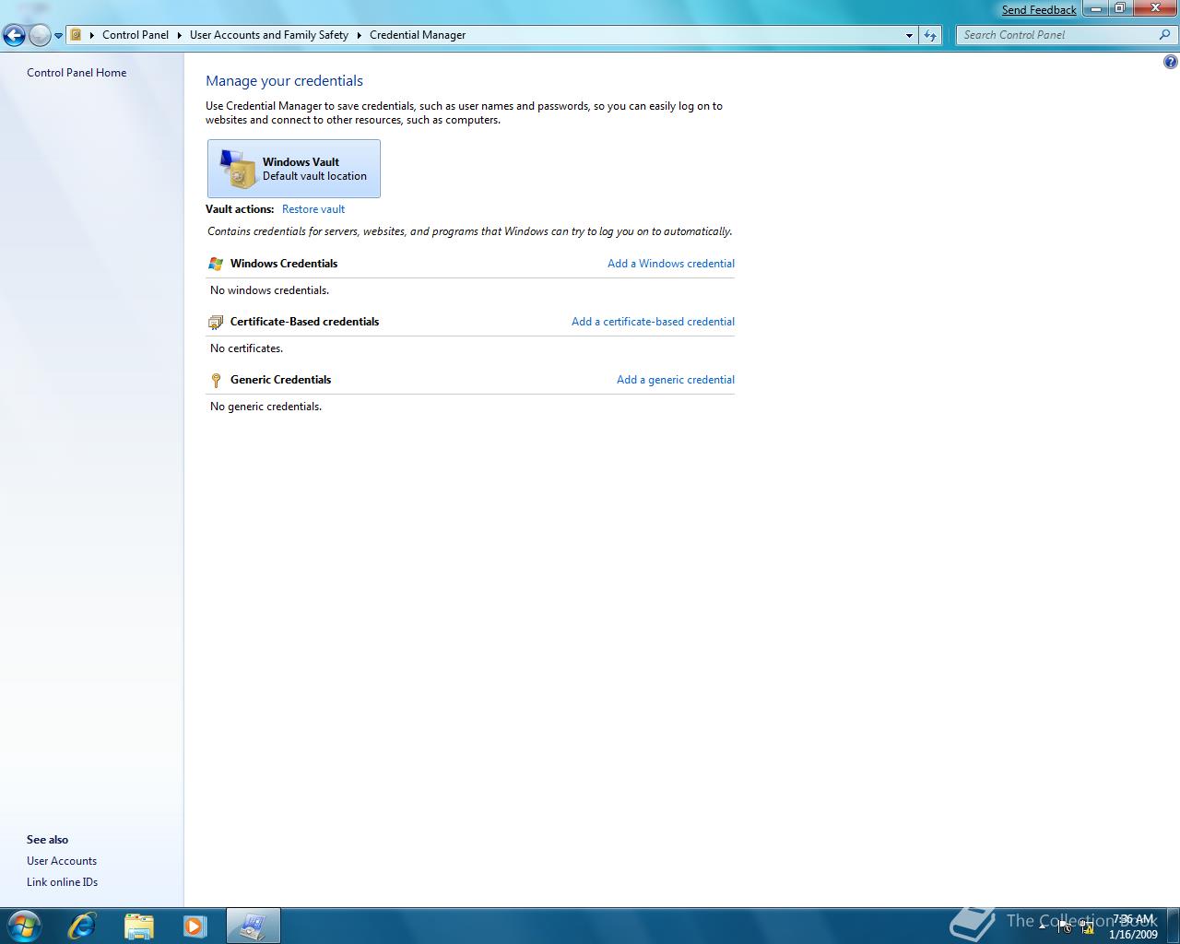Click the Manage your credentials heading
Image resolution: width=1180 pixels, height=944 pixels.
tap(284, 81)
